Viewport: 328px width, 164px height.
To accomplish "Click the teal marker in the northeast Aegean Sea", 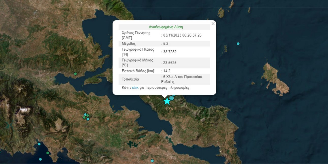I will pos(238,43).
